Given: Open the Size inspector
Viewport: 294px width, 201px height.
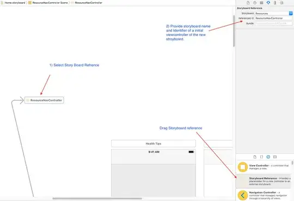Looking at the screenshot, I should coord(275,3).
